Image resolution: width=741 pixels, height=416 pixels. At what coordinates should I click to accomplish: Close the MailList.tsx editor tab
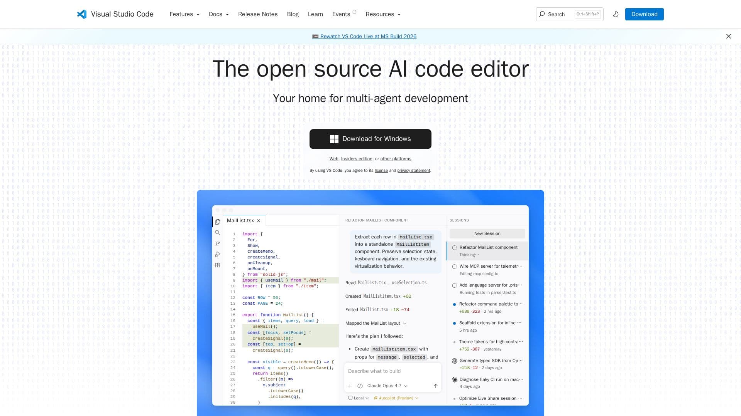(259, 221)
